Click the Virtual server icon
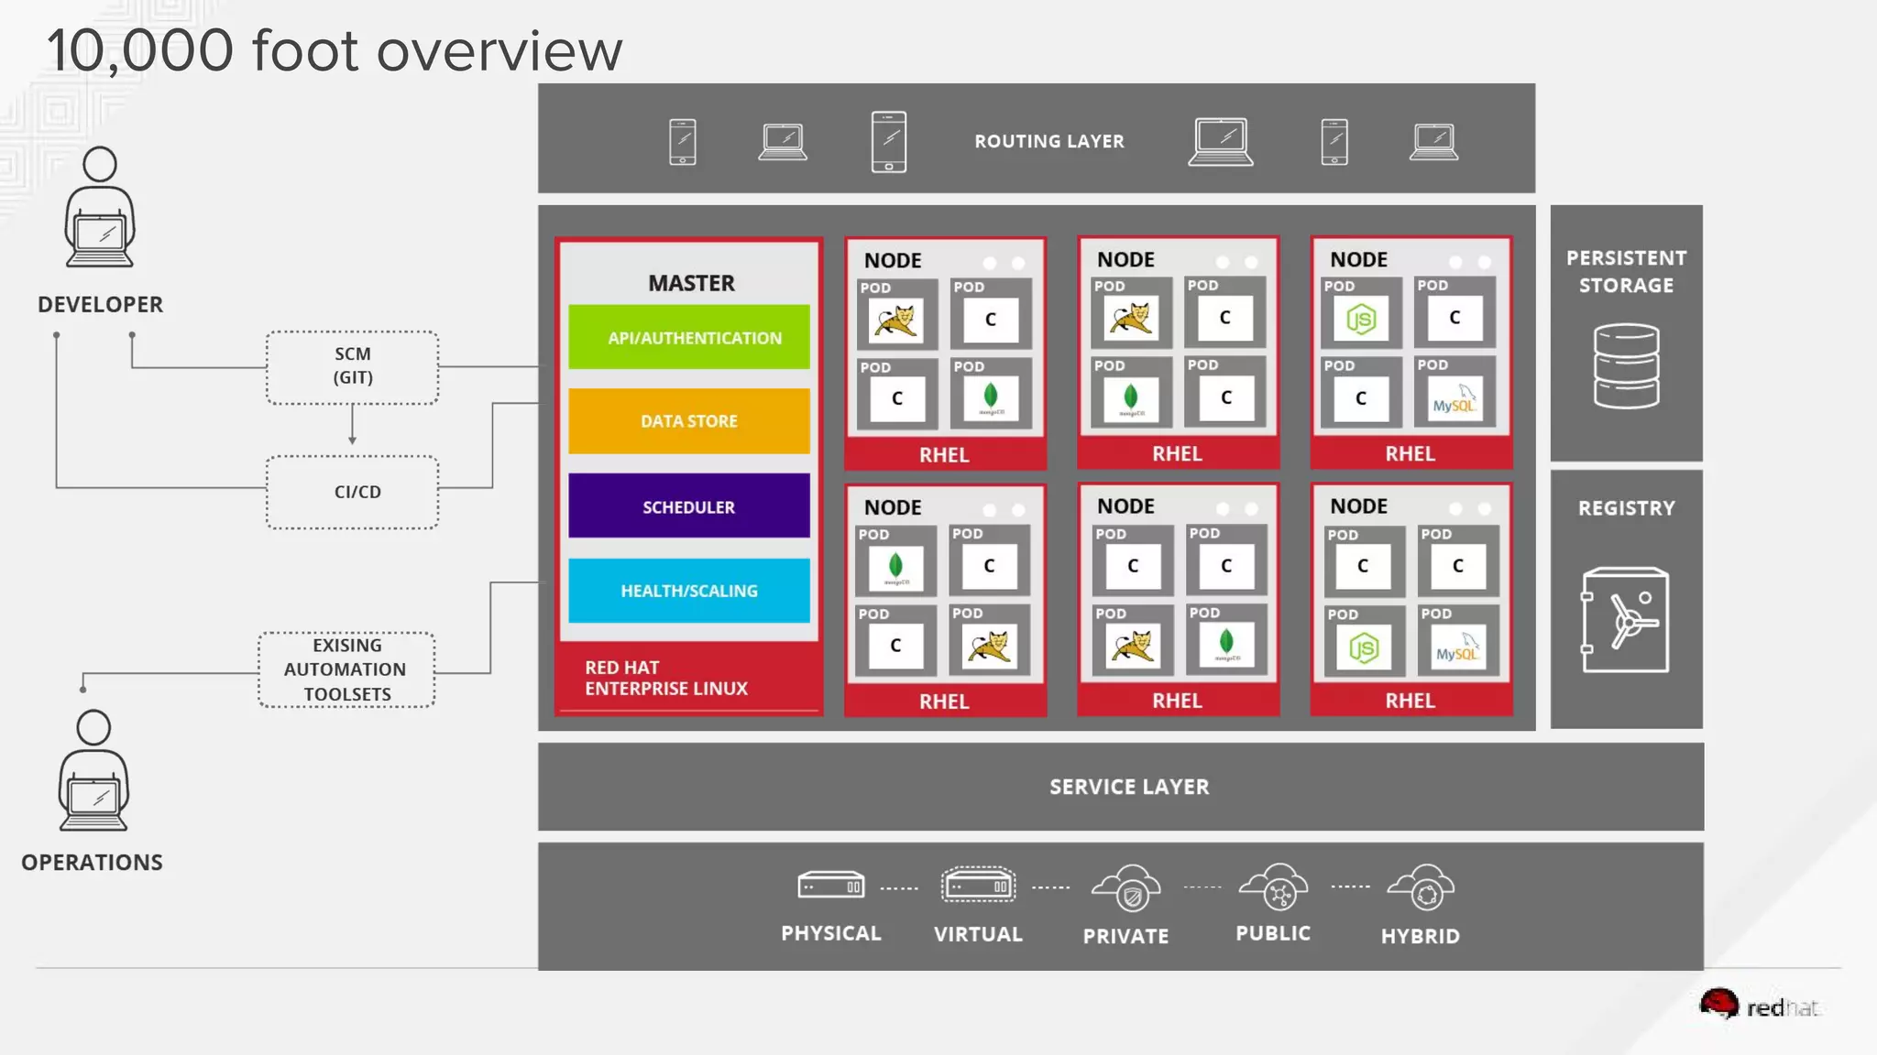Viewport: 1877px width, 1055px height. pos(978,886)
